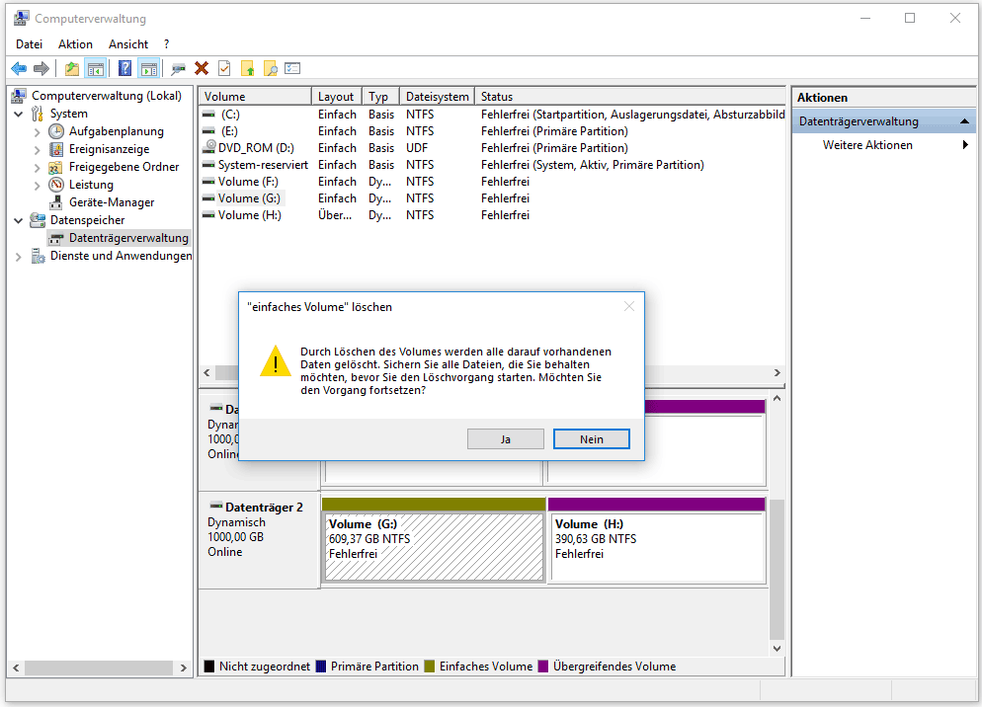Collapse the Datenspeicher tree node

pyautogui.click(x=19, y=220)
